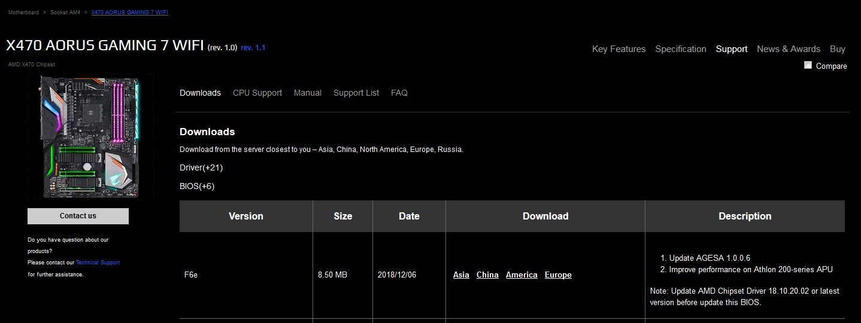Click the Motherboard breadcrumb
Image resolution: width=861 pixels, height=323 pixels.
23,13
